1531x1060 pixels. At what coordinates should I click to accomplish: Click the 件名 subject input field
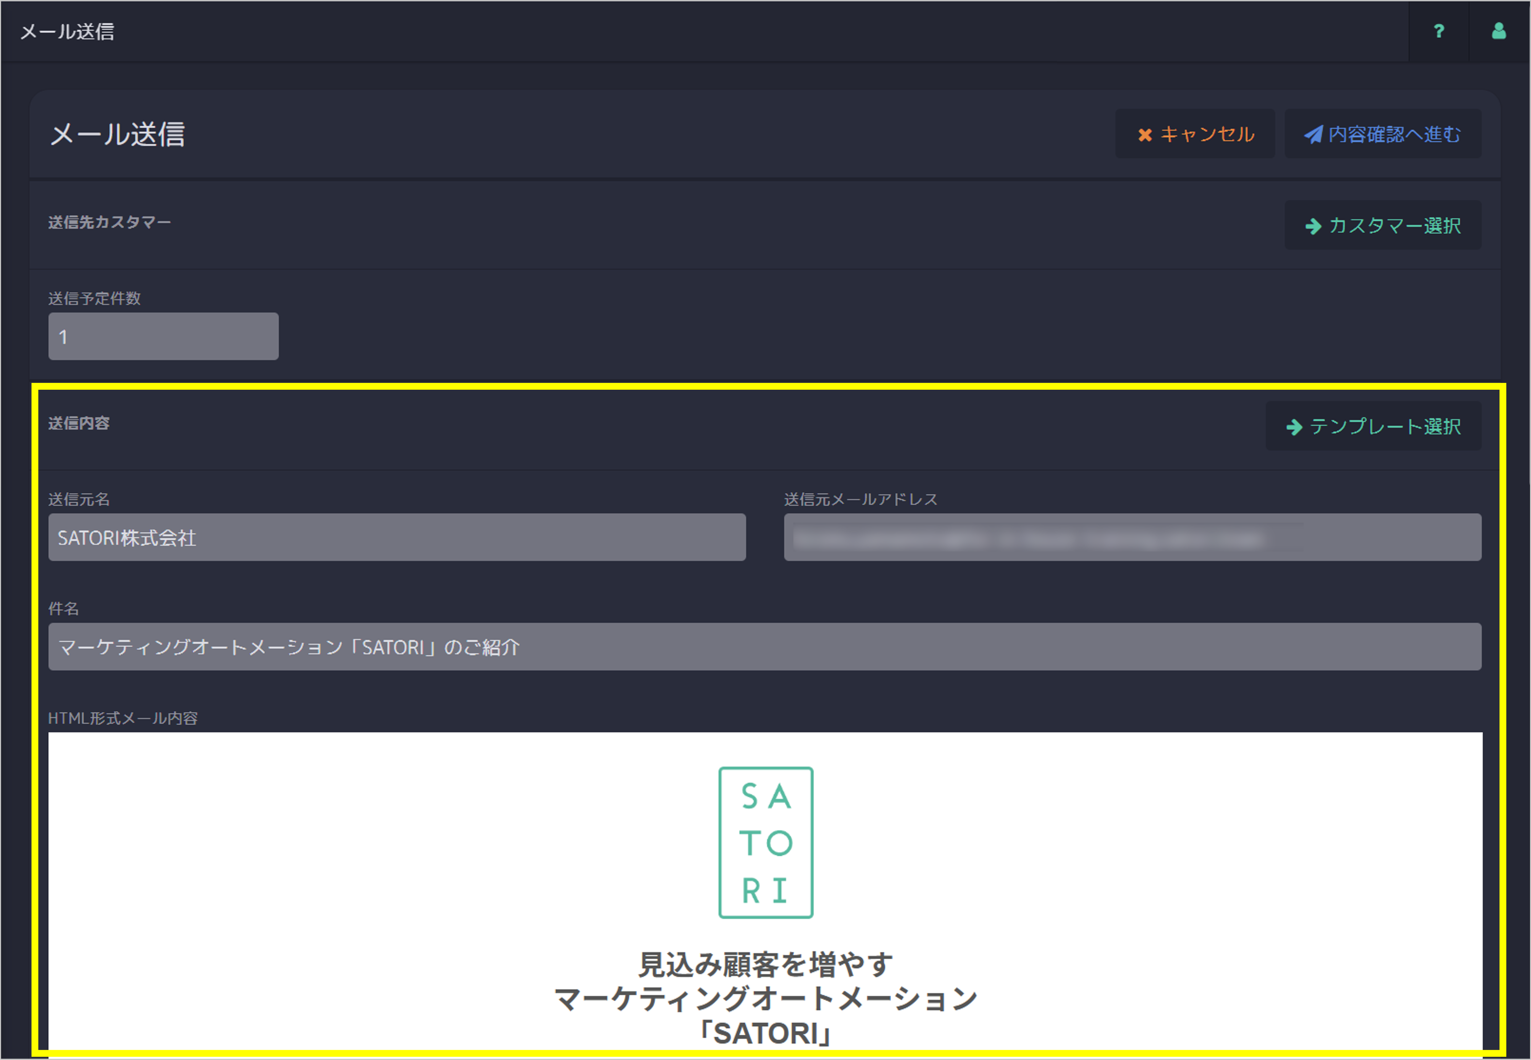pos(764,647)
